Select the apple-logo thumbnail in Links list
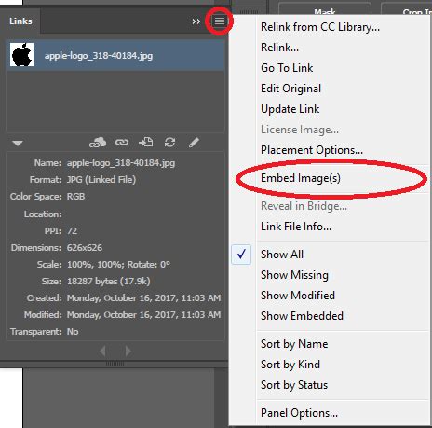The width and height of the screenshot is (432, 428). [21, 55]
